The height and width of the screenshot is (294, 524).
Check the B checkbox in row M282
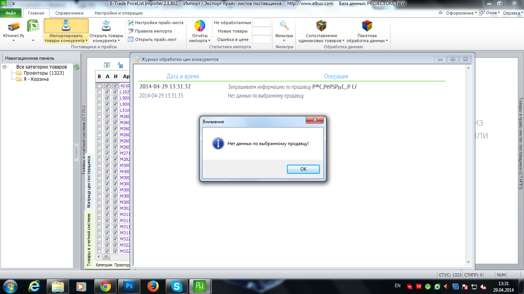(x=99, y=159)
